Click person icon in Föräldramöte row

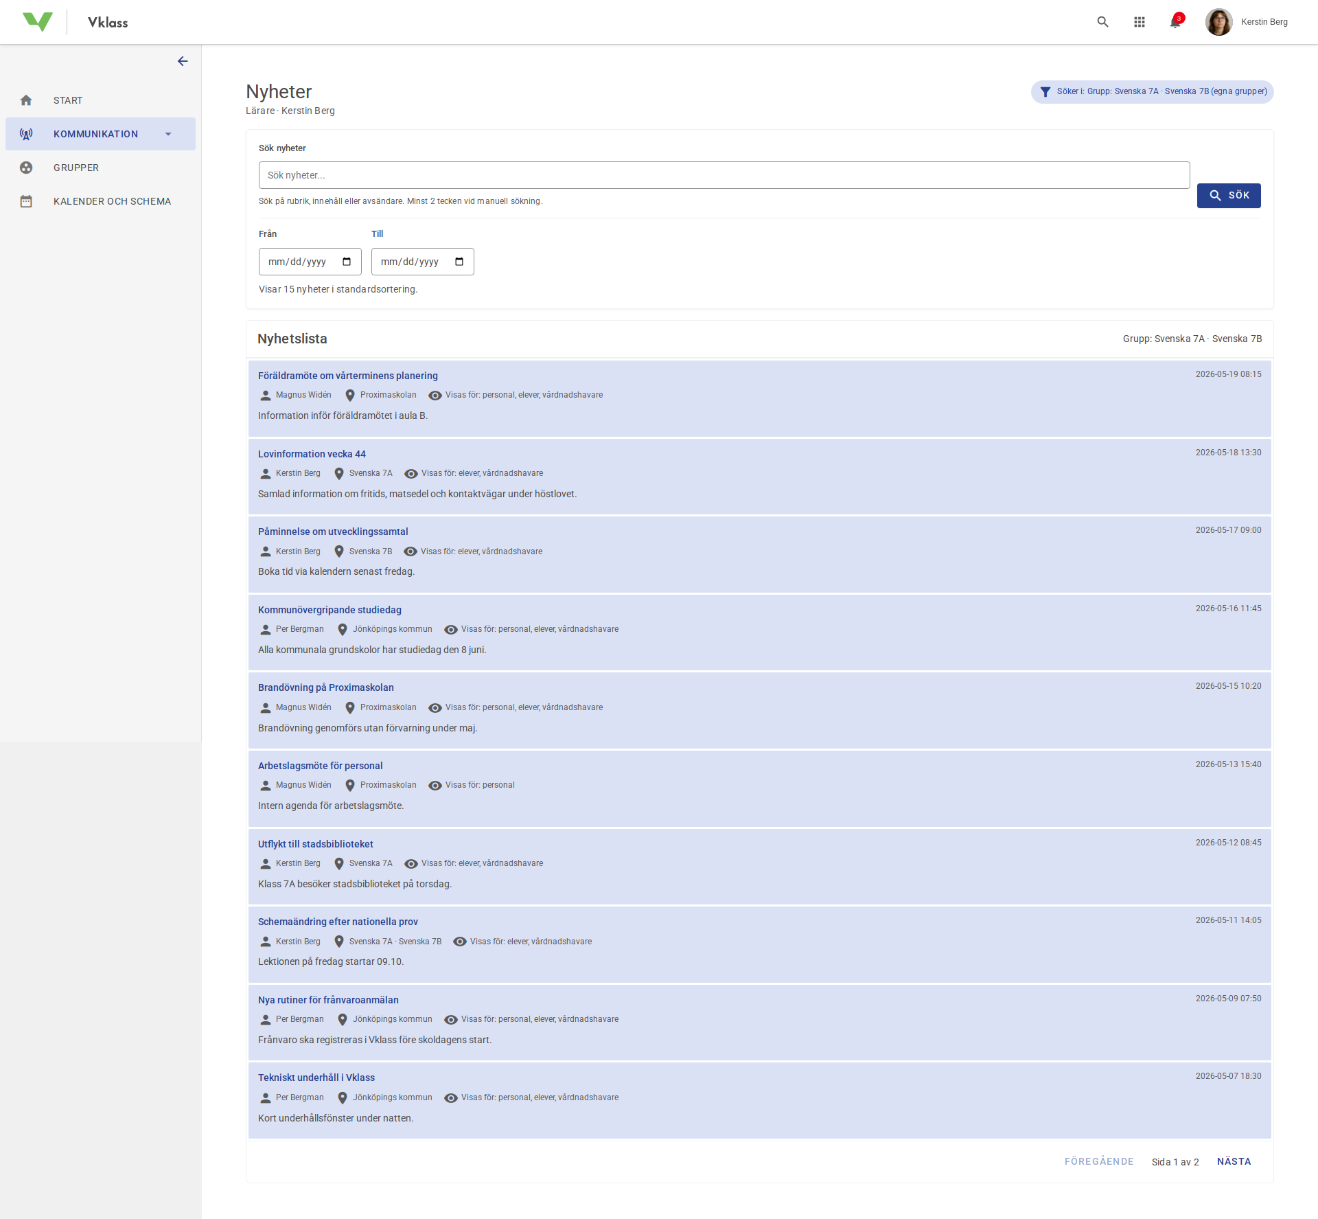[266, 396]
